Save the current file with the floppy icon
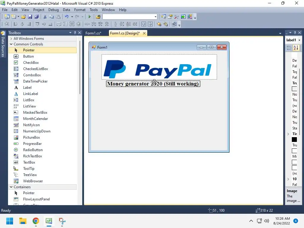This screenshot has width=304, height=228. point(30,17)
